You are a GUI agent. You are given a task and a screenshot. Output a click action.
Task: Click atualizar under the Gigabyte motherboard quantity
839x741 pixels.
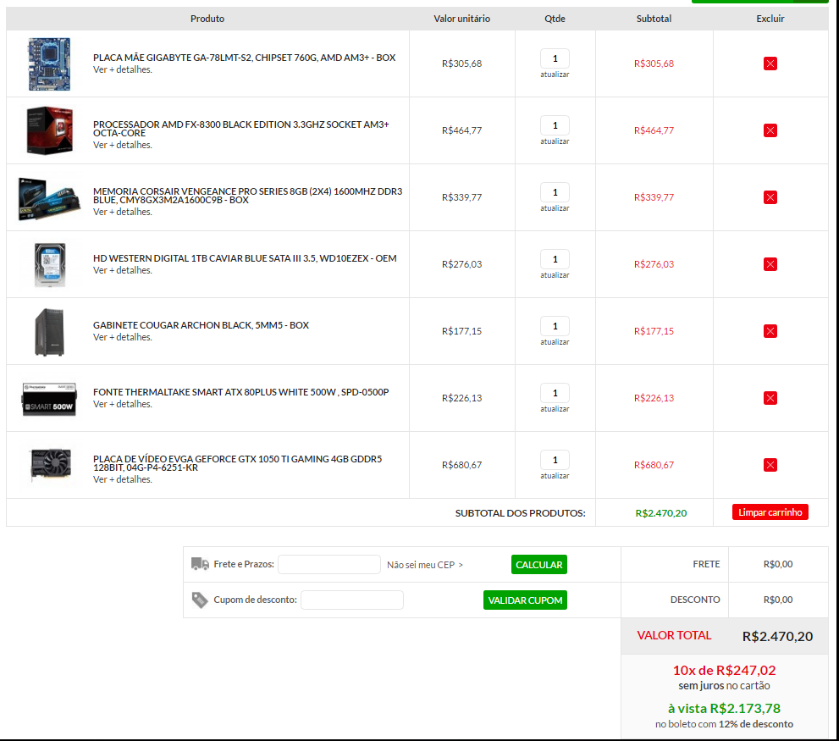555,75
